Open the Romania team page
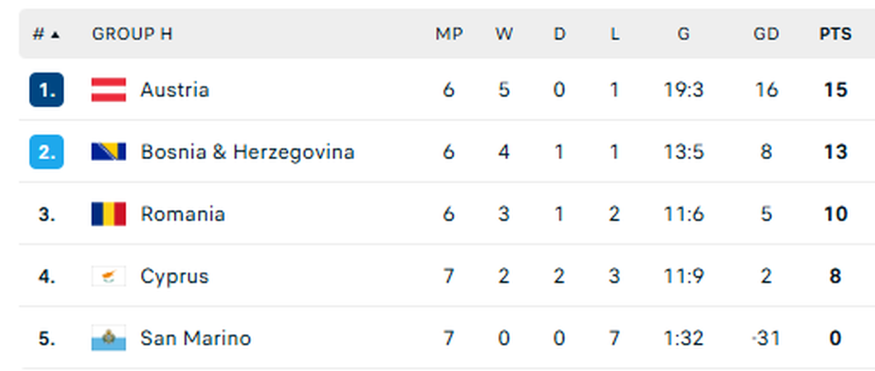875x371 pixels. [x=182, y=214]
